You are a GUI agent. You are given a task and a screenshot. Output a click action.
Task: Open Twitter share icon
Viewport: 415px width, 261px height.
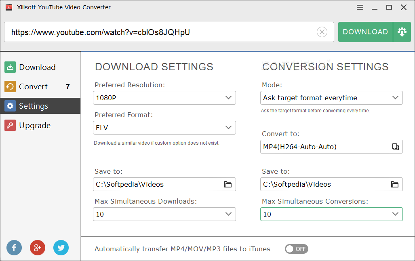click(x=61, y=248)
